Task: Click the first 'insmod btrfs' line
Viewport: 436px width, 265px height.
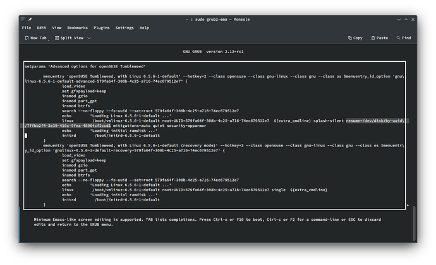Action: (x=76, y=106)
